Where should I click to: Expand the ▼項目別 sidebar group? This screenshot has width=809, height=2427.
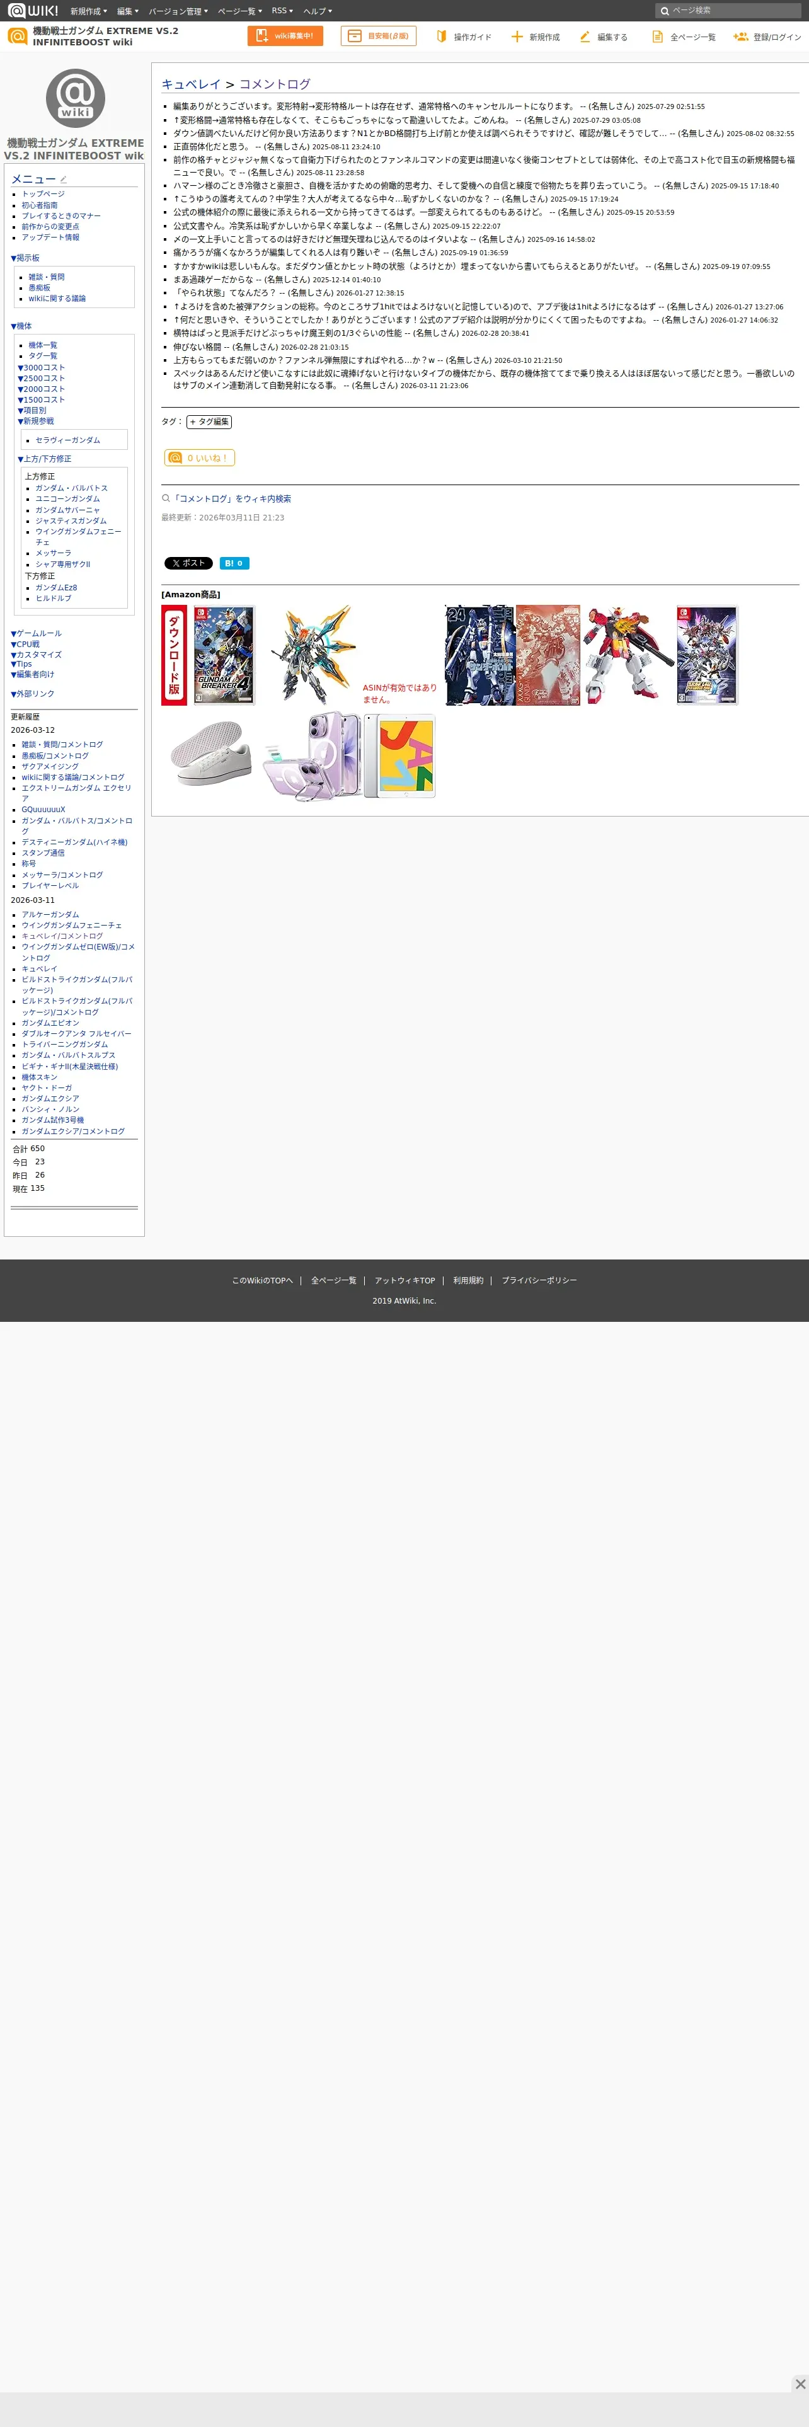coord(32,411)
